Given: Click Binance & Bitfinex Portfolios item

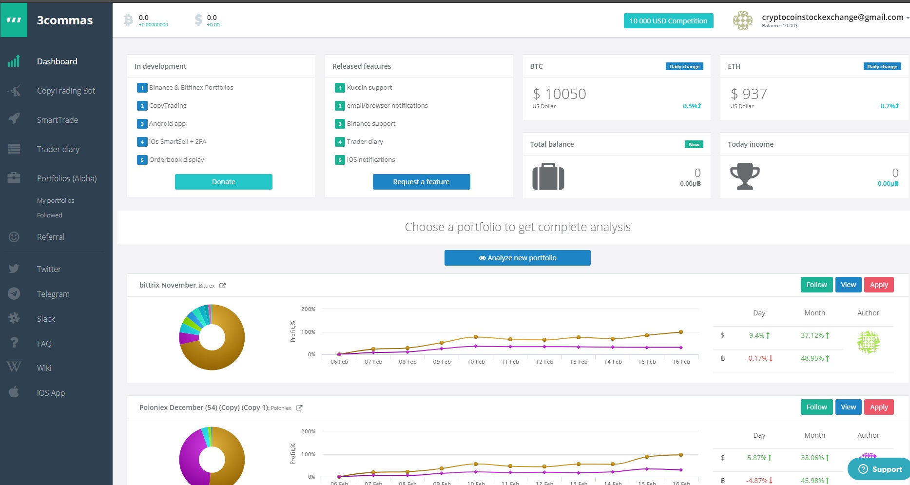Looking at the screenshot, I should [x=191, y=88].
